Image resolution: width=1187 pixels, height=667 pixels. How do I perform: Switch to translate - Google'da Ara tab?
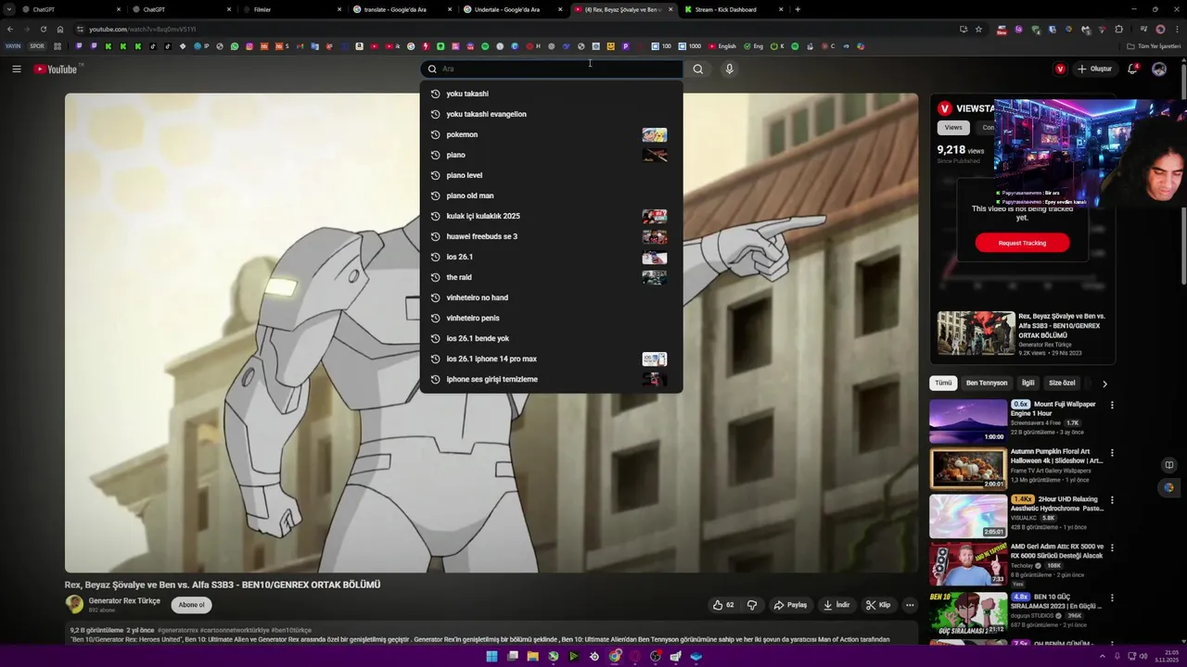pyautogui.click(x=401, y=9)
